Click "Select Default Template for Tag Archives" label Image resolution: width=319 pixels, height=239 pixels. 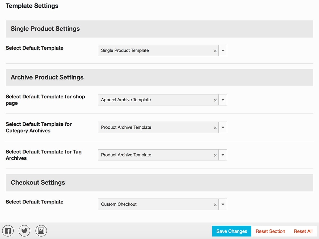pyautogui.click(x=44, y=155)
